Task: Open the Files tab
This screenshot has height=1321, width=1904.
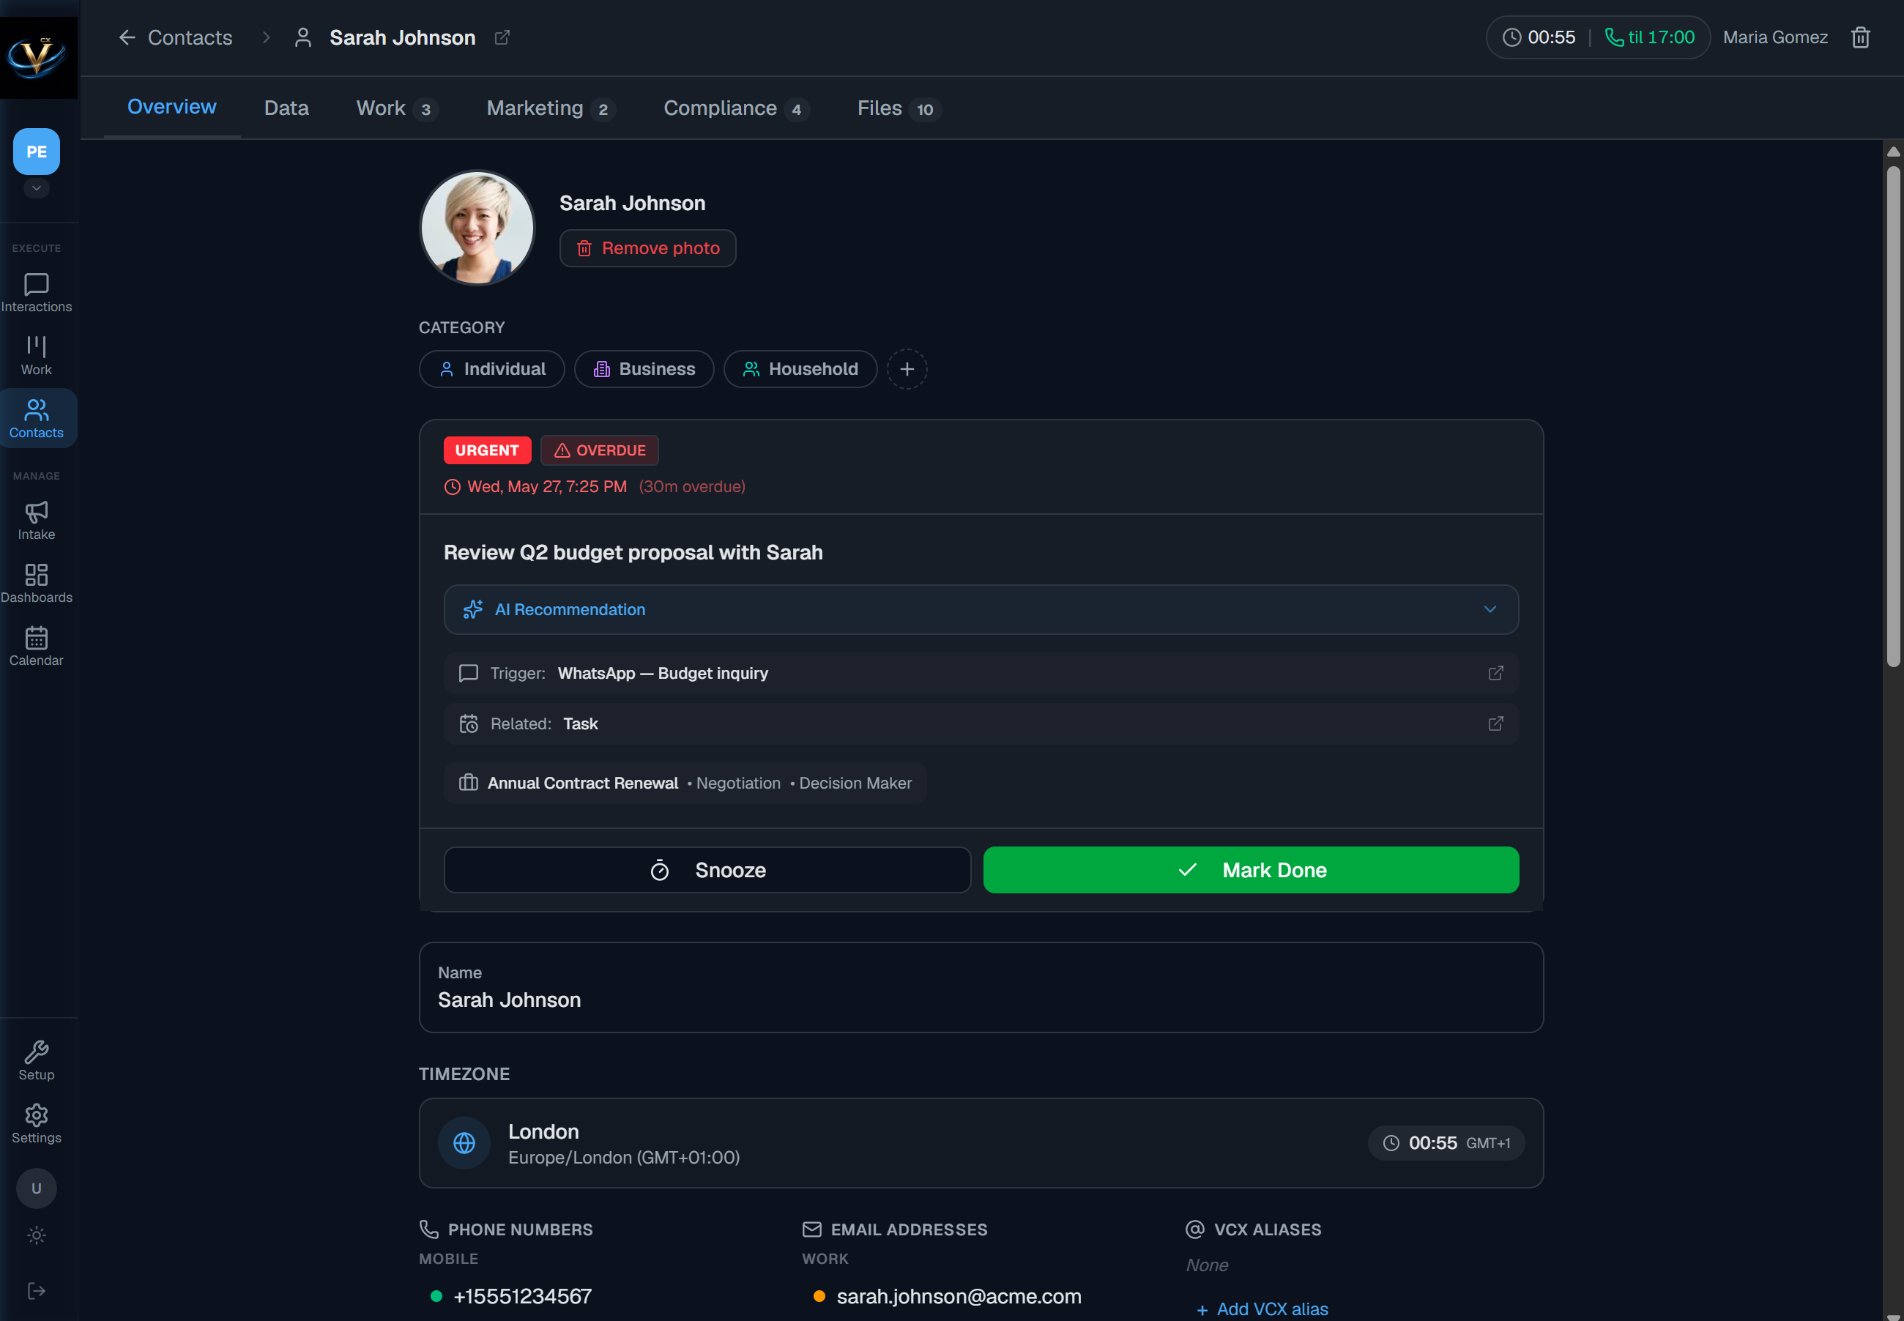Action: 899,108
